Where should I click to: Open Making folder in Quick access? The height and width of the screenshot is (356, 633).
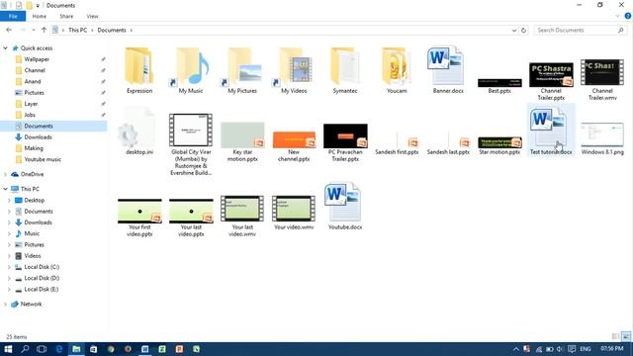pos(34,148)
